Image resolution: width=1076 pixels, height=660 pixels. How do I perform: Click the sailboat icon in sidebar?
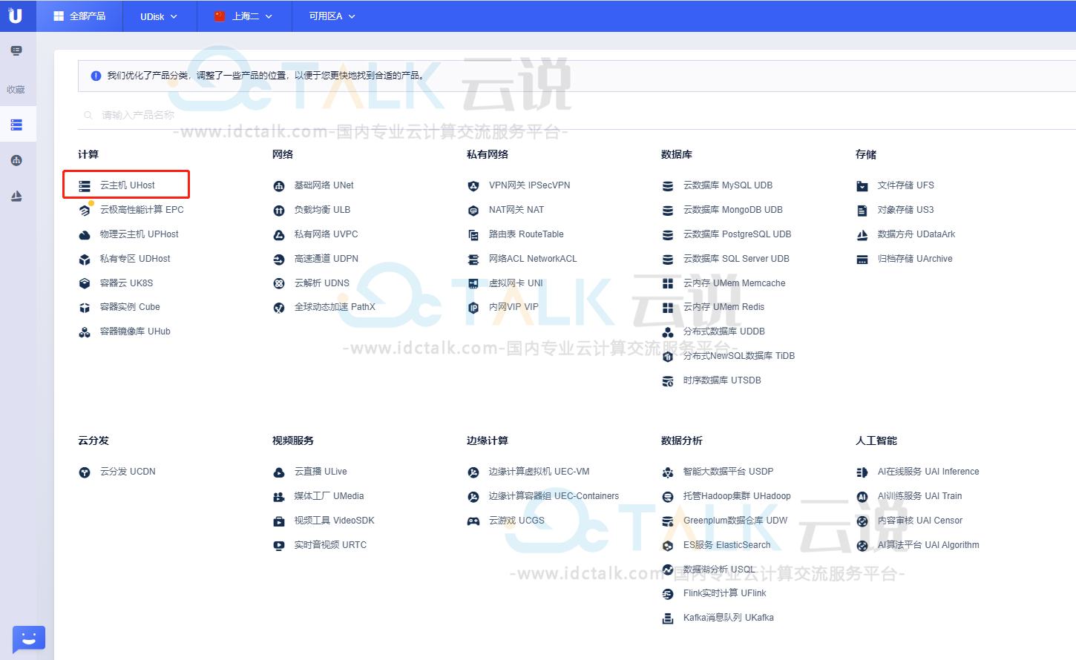[16, 196]
